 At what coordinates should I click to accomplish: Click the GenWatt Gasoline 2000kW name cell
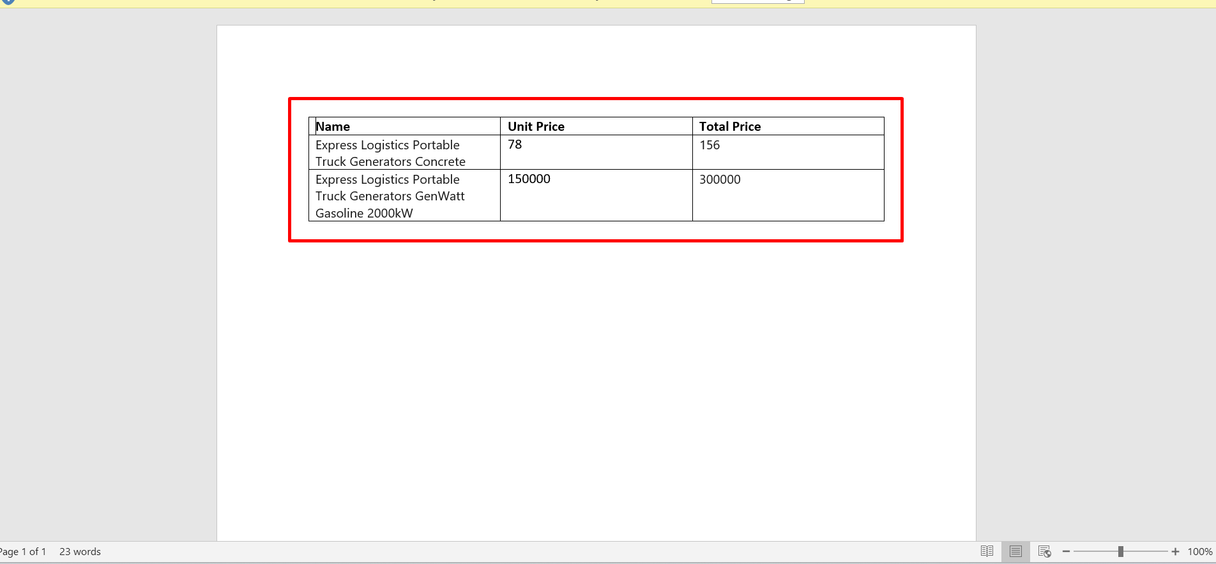(x=390, y=197)
